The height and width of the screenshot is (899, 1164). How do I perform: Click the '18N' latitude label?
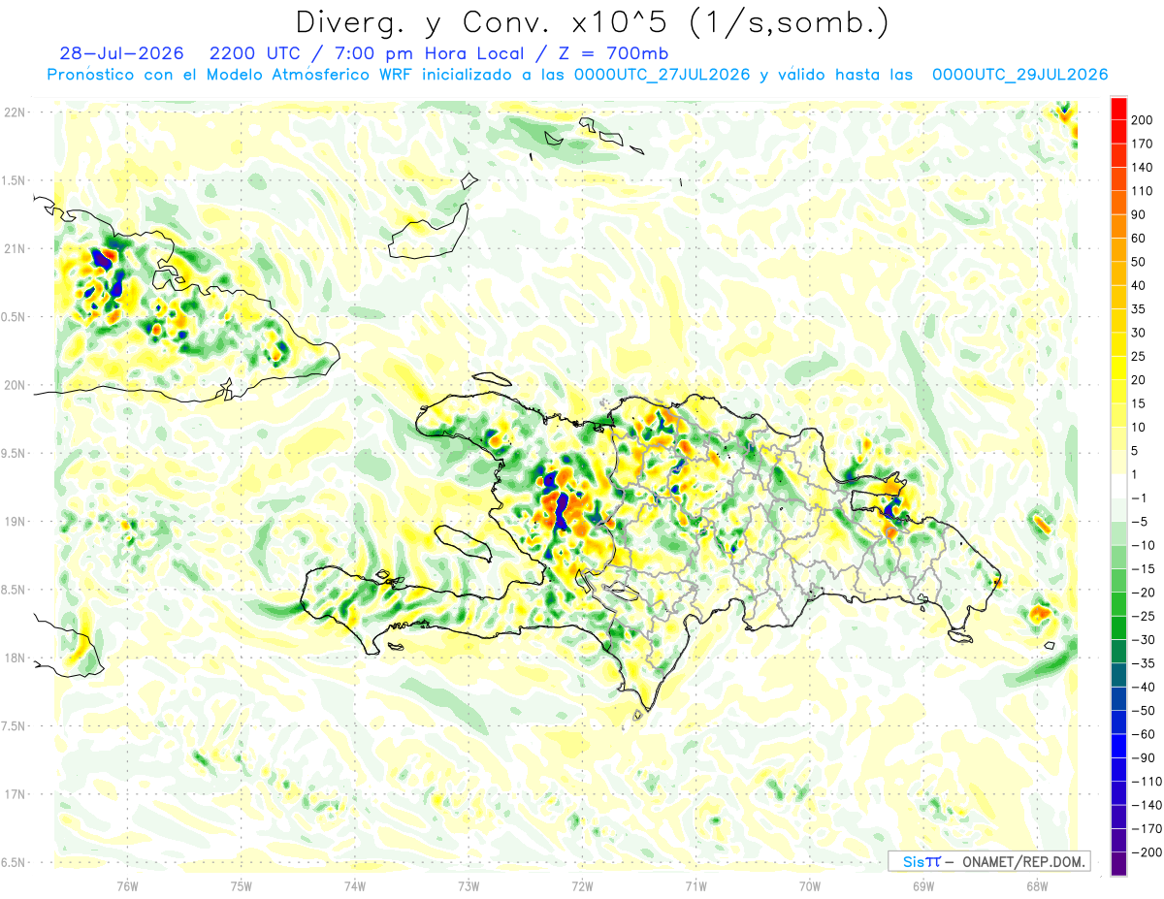pos(14,658)
